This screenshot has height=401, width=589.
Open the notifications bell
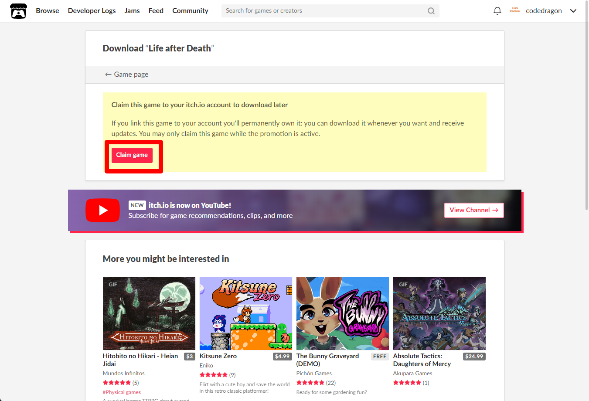coord(497,11)
